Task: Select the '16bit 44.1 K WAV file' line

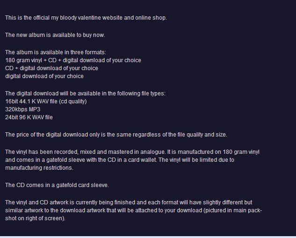Action: tap(46, 101)
